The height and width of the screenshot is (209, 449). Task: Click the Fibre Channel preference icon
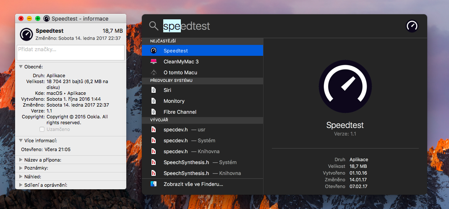coord(154,112)
